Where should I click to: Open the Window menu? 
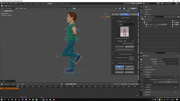16,3
